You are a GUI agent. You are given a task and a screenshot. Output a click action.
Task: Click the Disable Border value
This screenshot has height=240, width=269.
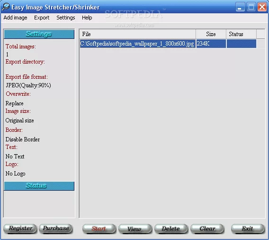[x=23, y=139]
